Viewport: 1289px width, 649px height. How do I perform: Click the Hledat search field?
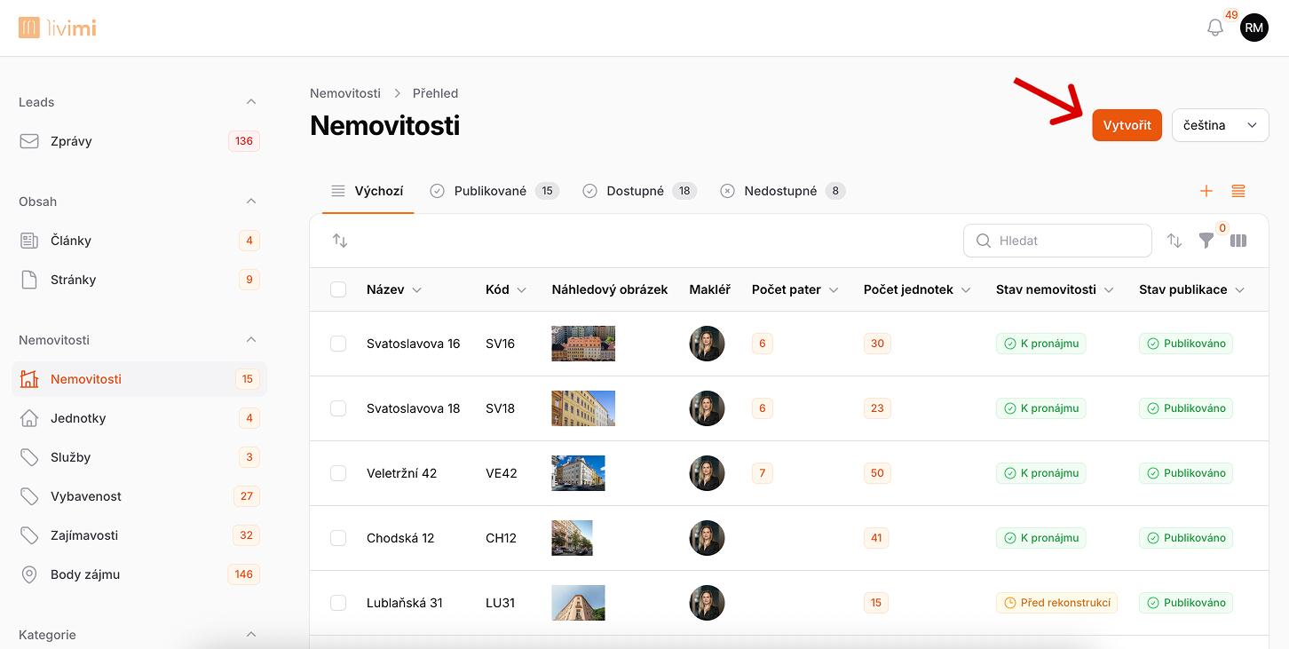1057,241
